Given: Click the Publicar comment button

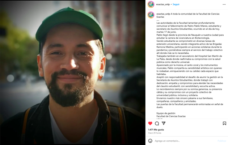Looking at the screenshot, I should [222, 141].
